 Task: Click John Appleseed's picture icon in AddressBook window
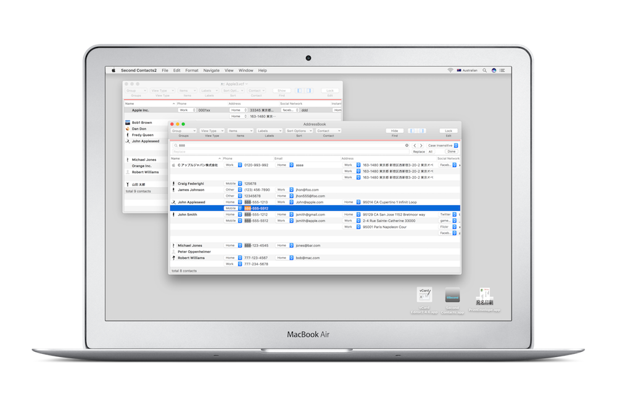(x=173, y=202)
